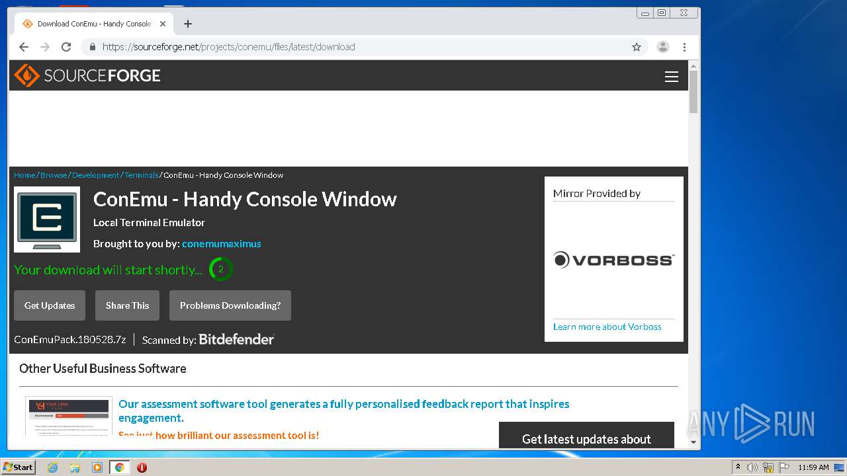Click the 'See just how brilliant' ad text
Viewport: 847px width, 476px height.
pyautogui.click(x=218, y=435)
